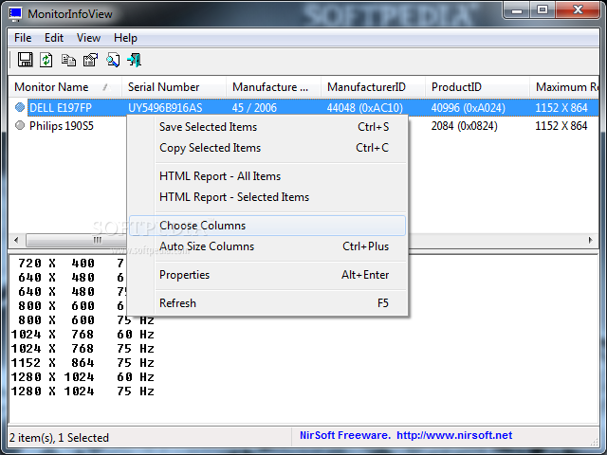Viewport: 607px width, 455px height.
Task: Choose Save Selected Items from context menu
Action: click(267, 127)
